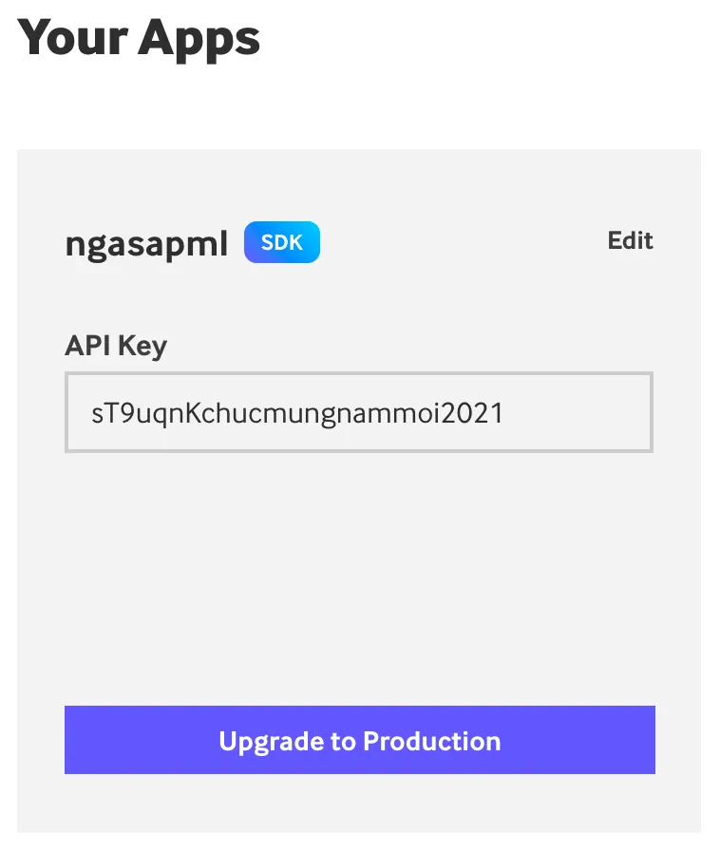Viewport: 720px width, 851px height.
Task: Select the Your Apps page heading
Action: point(139,38)
